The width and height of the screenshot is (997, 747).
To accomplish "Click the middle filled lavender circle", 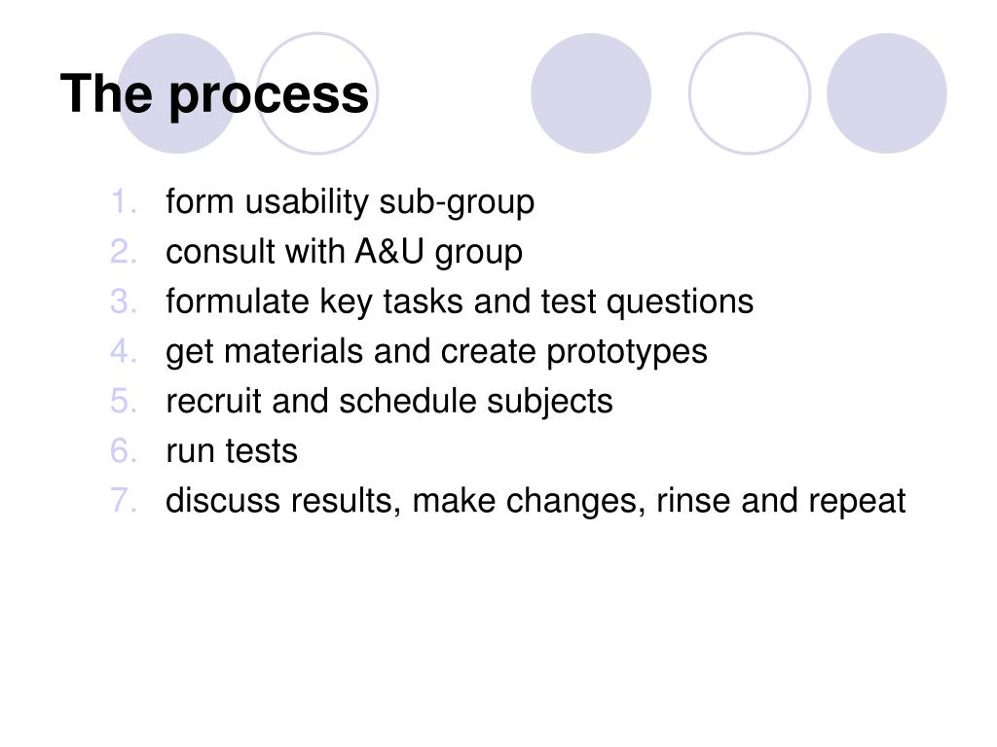I will (x=591, y=93).
